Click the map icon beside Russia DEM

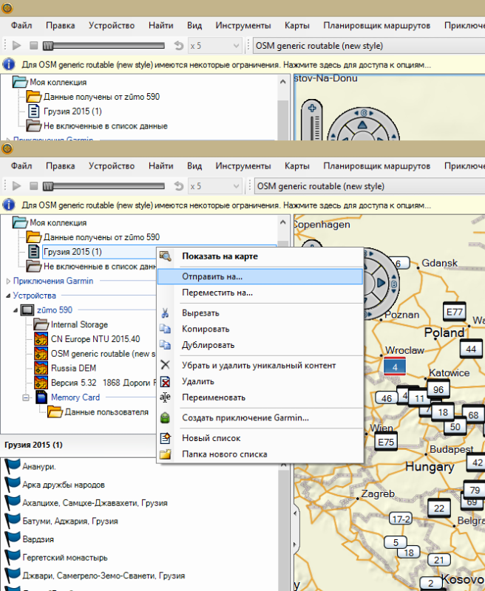point(41,368)
